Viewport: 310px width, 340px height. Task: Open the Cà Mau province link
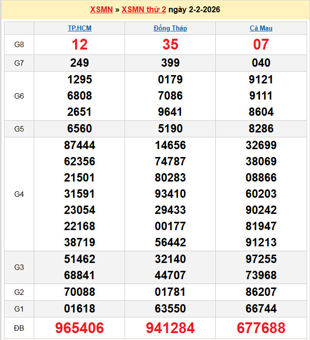click(261, 28)
